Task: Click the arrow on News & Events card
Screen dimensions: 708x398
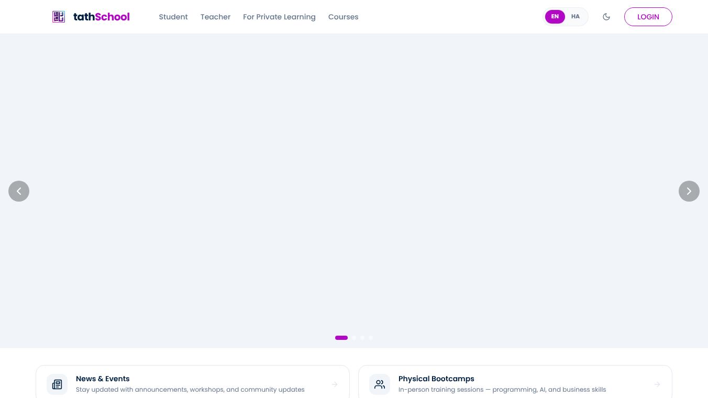Action: (x=335, y=384)
